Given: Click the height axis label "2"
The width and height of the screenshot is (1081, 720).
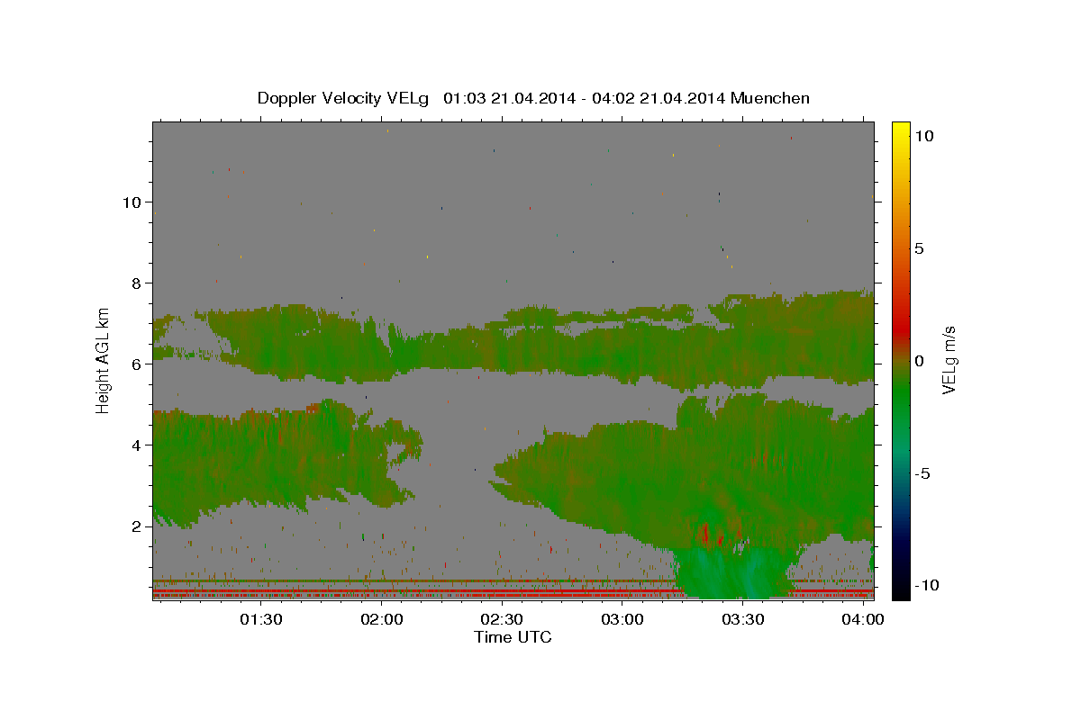Looking at the screenshot, I should (x=137, y=526).
